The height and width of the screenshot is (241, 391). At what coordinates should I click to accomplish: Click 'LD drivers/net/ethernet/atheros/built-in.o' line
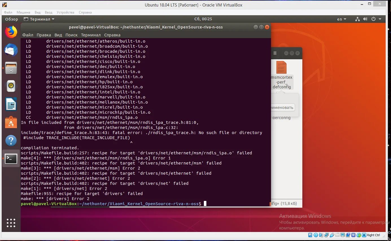[86, 41]
